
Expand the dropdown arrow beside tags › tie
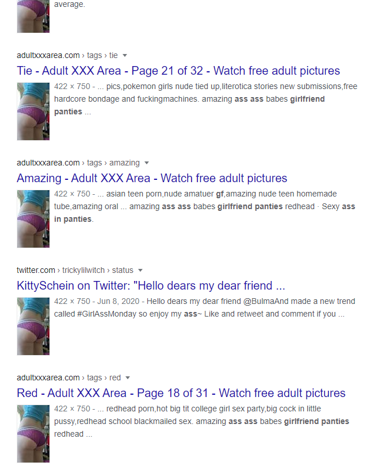[125, 56]
